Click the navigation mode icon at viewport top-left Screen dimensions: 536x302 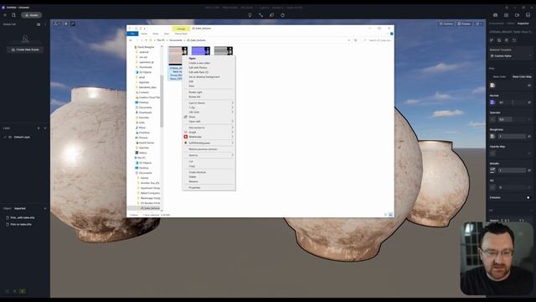click(57, 23)
